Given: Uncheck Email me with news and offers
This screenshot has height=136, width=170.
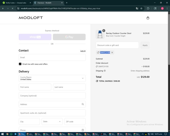Looking at the screenshot, I should coord(20,64).
